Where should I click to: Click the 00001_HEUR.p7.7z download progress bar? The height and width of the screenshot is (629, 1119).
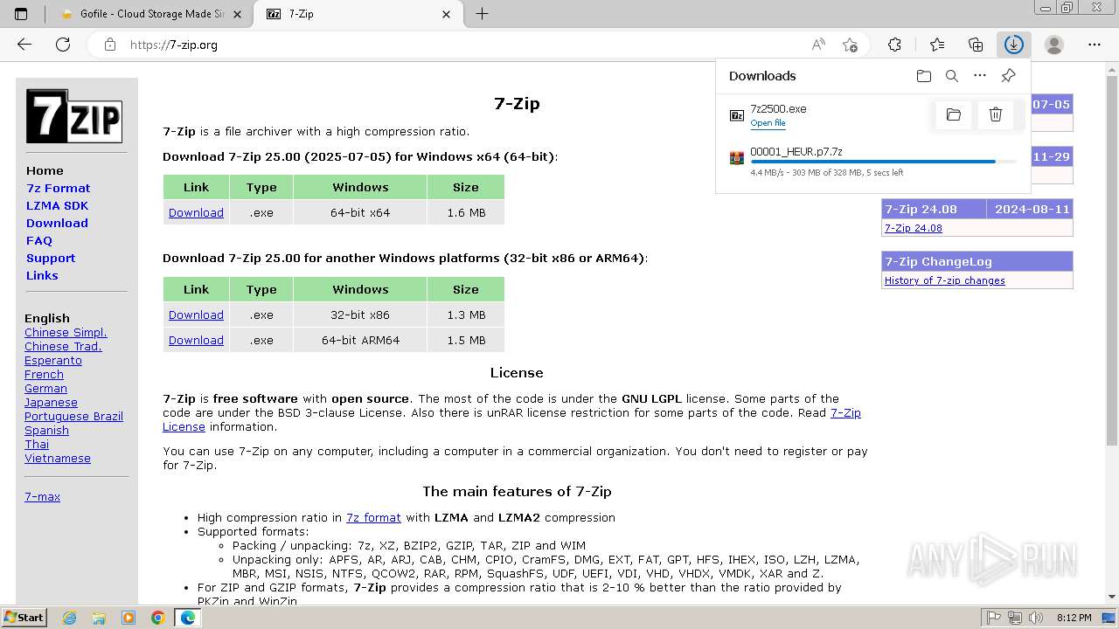[x=883, y=162]
